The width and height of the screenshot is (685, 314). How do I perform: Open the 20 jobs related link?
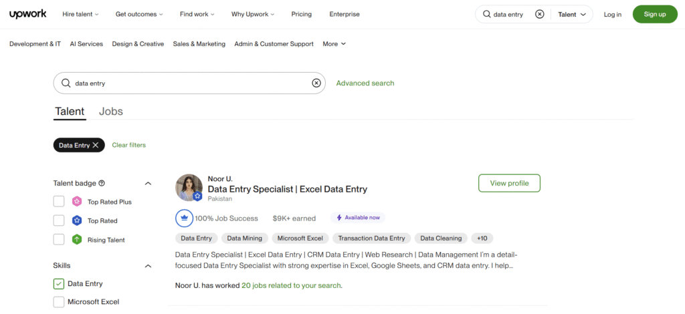[292, 286]
